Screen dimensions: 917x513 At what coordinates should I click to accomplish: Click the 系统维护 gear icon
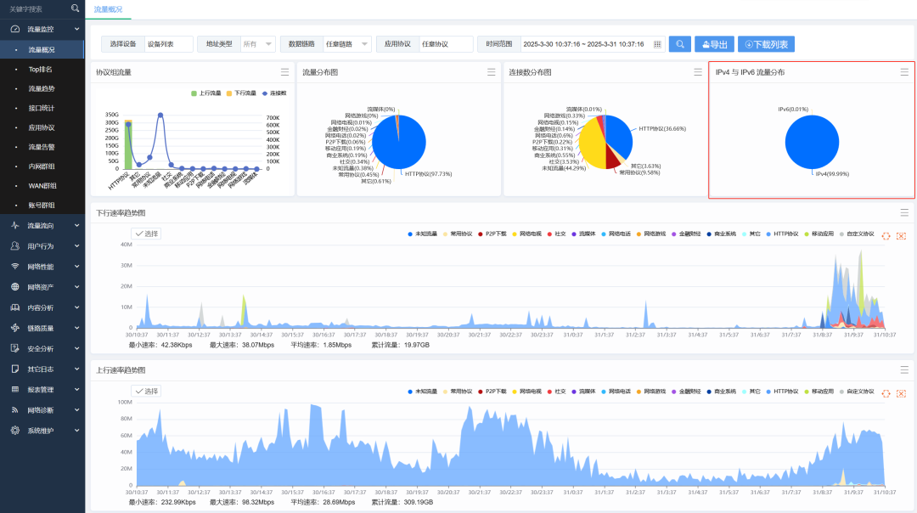15,430
